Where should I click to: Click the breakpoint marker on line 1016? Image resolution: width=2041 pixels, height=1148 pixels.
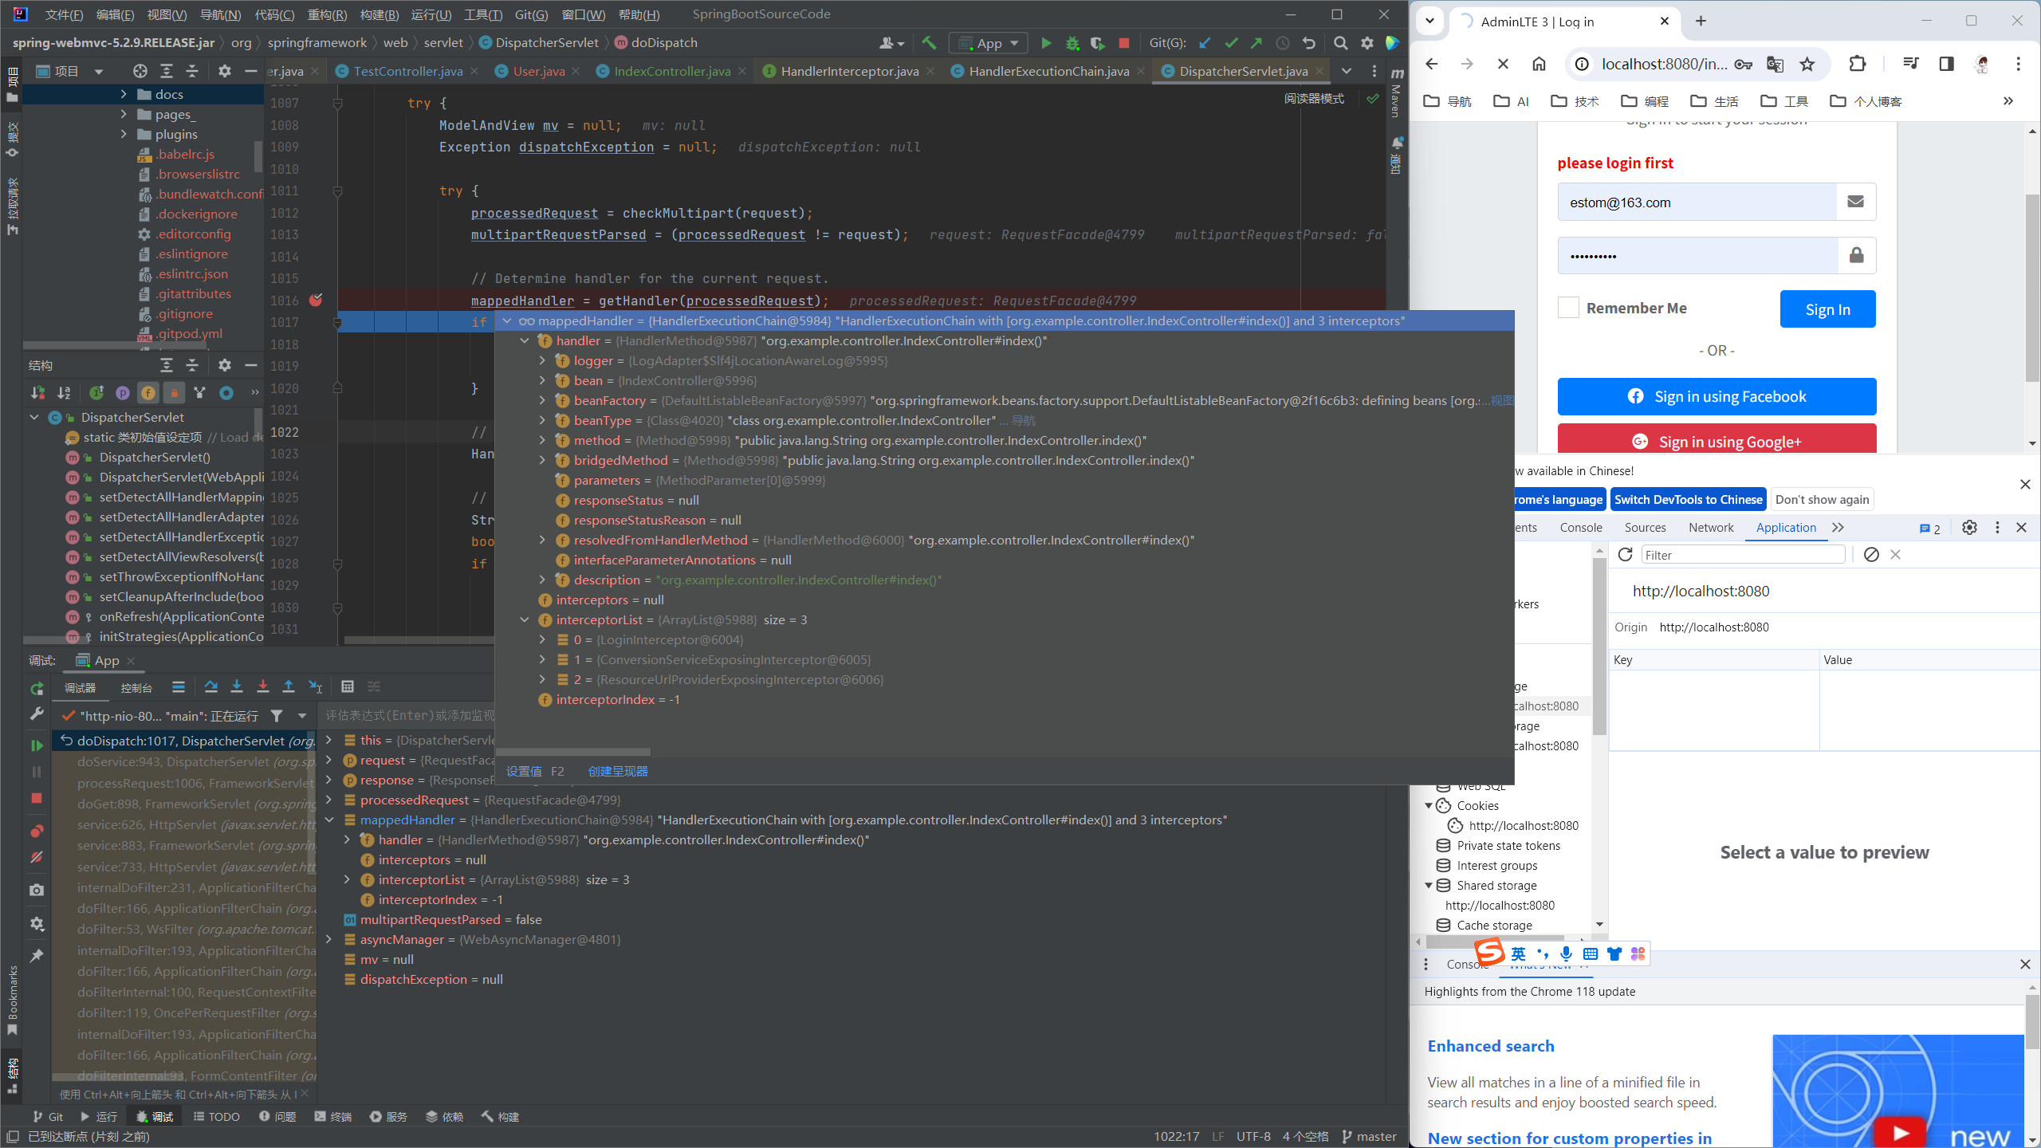[x=316, y=300]
